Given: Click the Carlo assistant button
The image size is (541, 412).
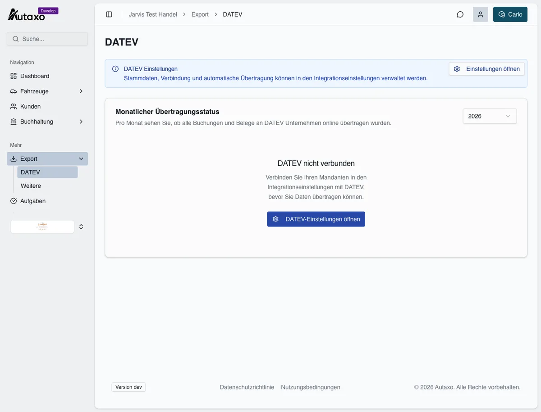Looking at the screenshot, I should (x=510, y=14).
